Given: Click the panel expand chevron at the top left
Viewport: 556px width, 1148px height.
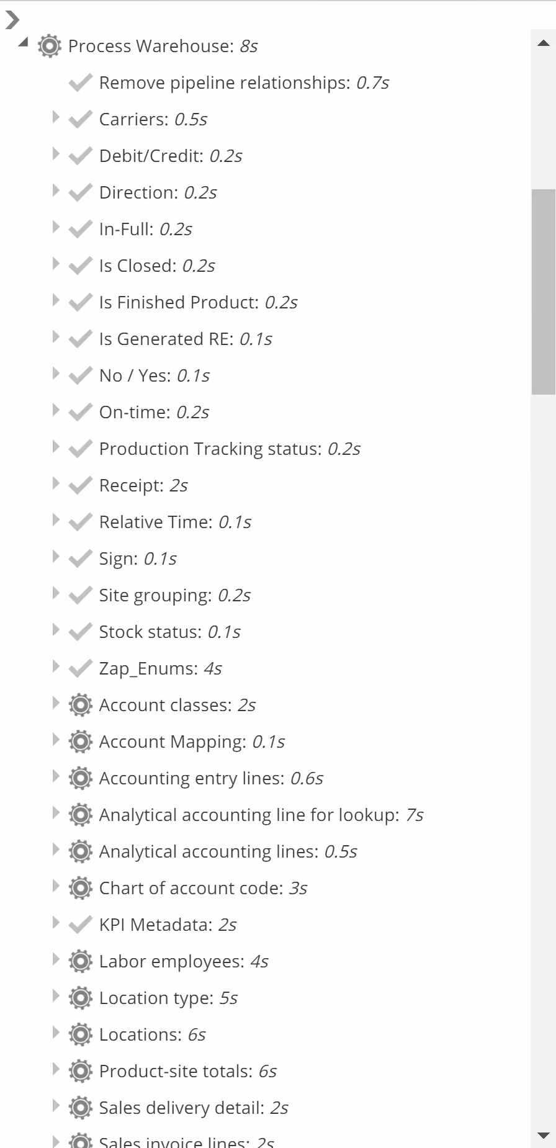Looking at the screenshot, I should (x=12, y=20).
